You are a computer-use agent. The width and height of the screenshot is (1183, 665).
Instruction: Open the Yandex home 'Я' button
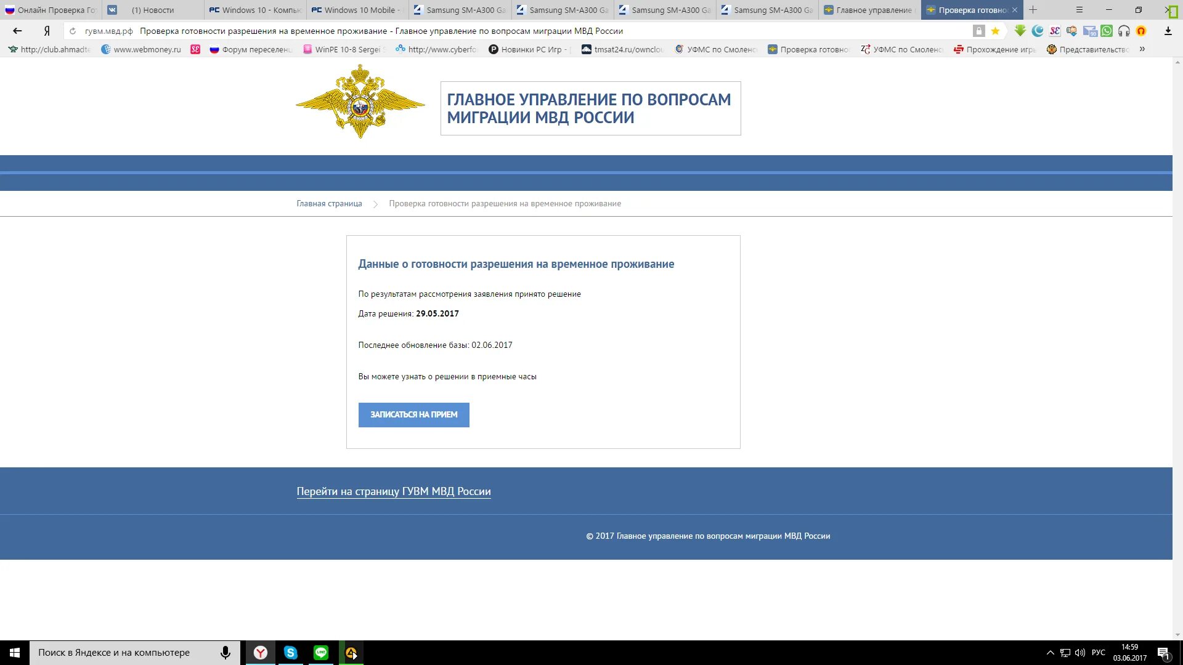coord(47,31)
